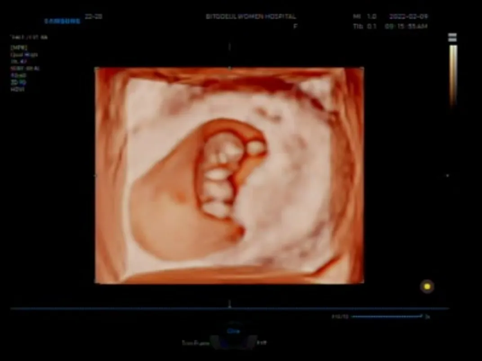Screen dimensions: 482x361
Task: Click the top center marker above the 3D image
Action: (229, 47)
